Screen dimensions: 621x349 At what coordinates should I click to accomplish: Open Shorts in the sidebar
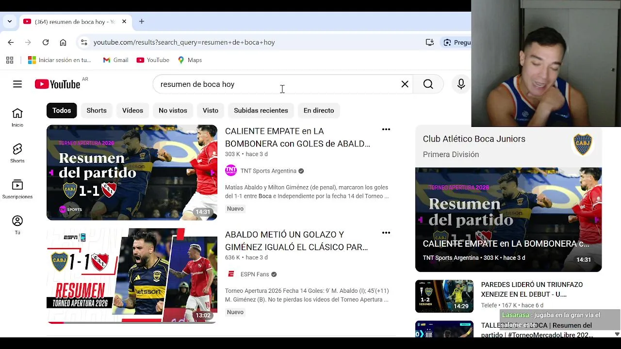(x=17, y=154)
